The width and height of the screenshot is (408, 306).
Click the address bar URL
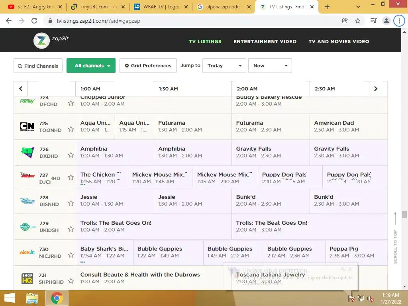click(x=98, y=21)
